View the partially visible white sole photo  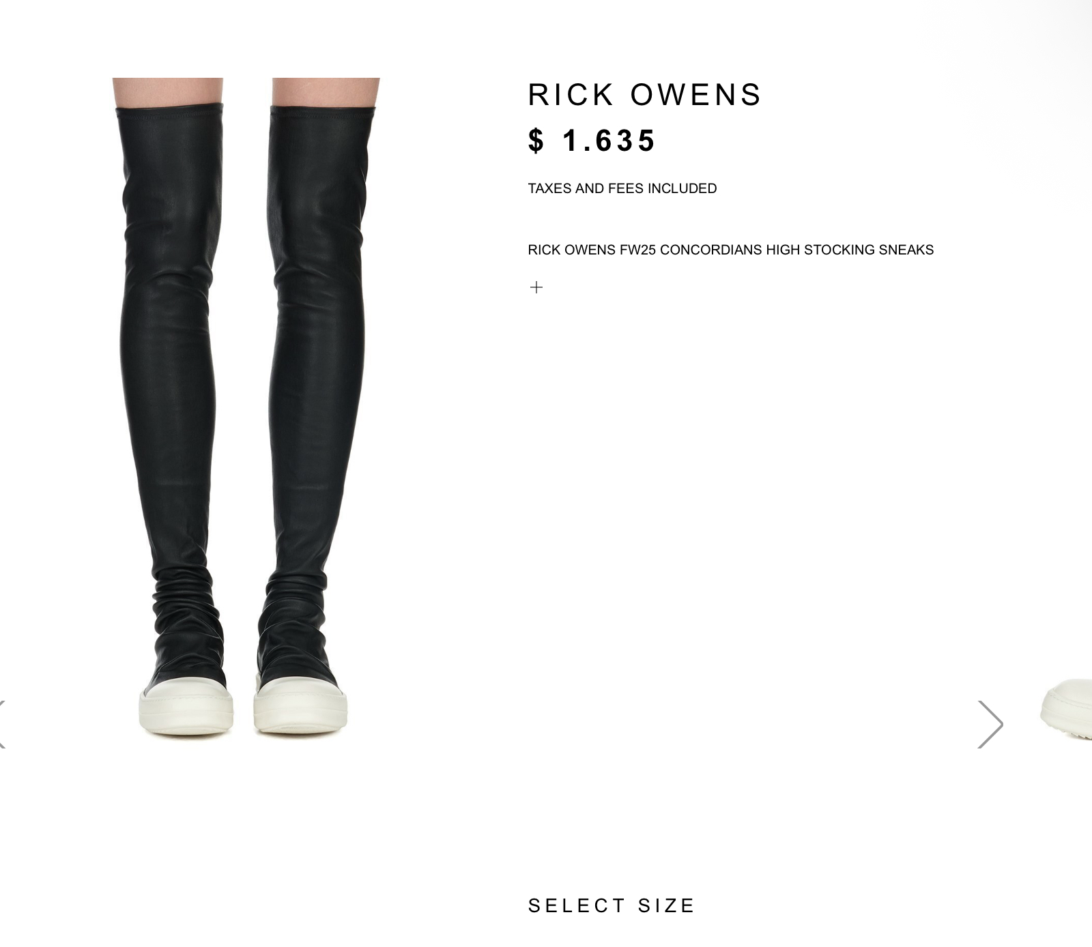[1066, 708]
